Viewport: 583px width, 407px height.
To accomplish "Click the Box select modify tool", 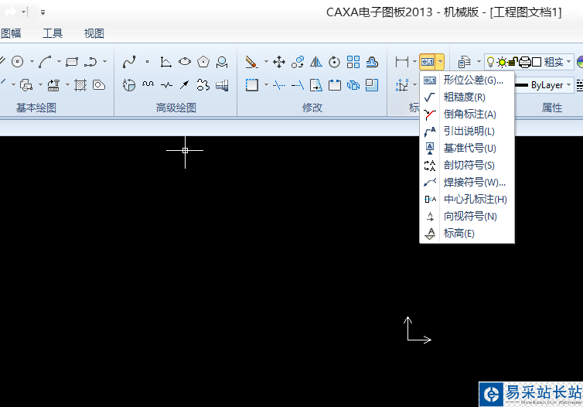I will pyautogui.click(x=252, y=85).
